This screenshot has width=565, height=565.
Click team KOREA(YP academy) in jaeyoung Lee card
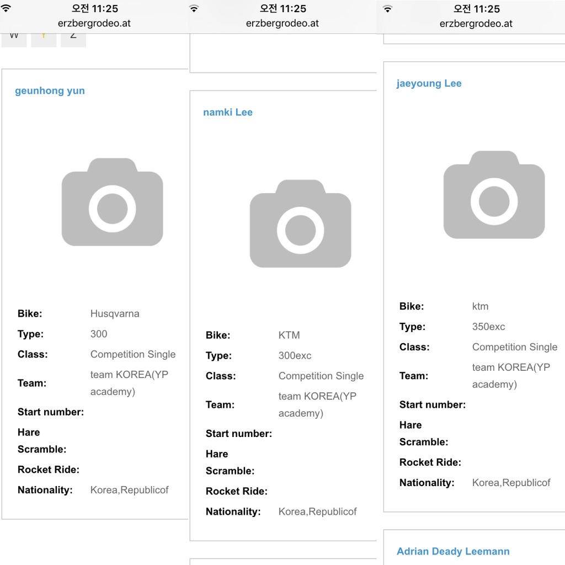(x=511, y=376)
